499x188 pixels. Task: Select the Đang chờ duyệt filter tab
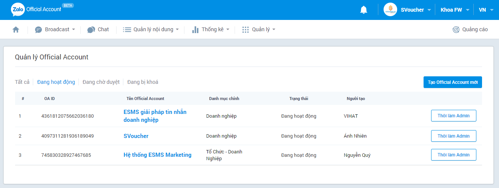click(x=101, y=82)
